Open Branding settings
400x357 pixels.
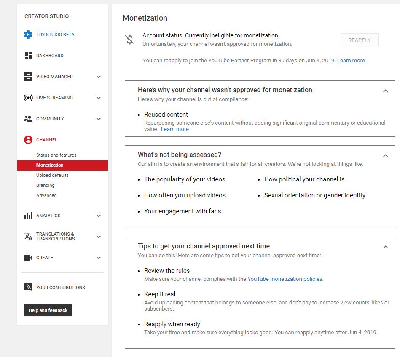pyautogui.click(x=46, y=185)
